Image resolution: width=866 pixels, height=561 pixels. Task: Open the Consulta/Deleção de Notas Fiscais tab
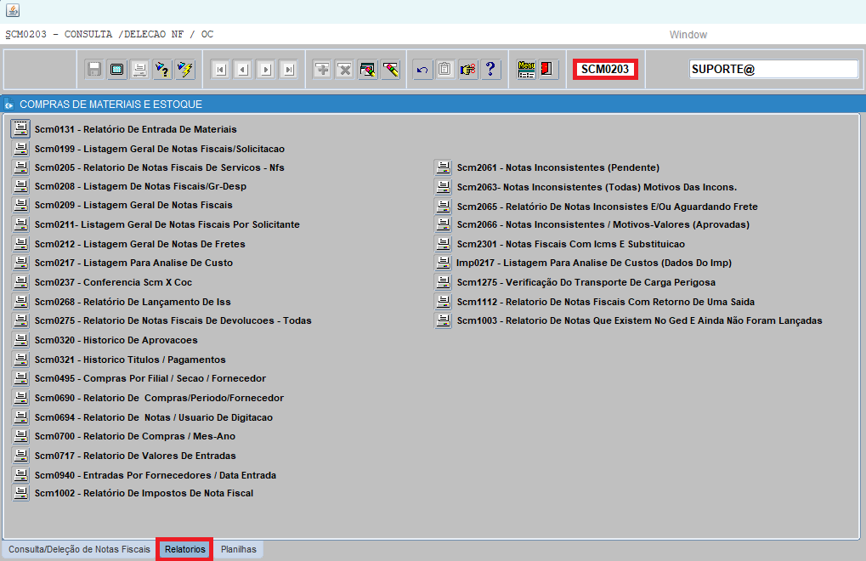[79, 550]
